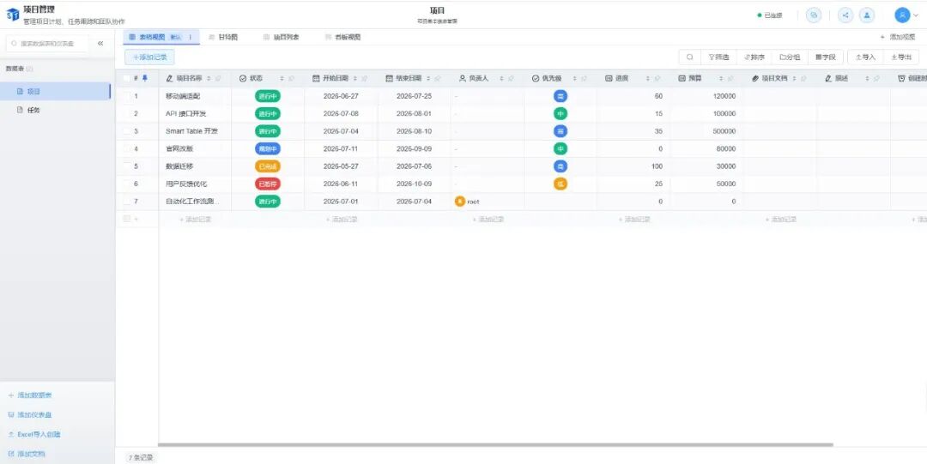Viewport: 927px width, 464px height.
Task: Click the pin icon in 描述 column header
Action: 876,79
